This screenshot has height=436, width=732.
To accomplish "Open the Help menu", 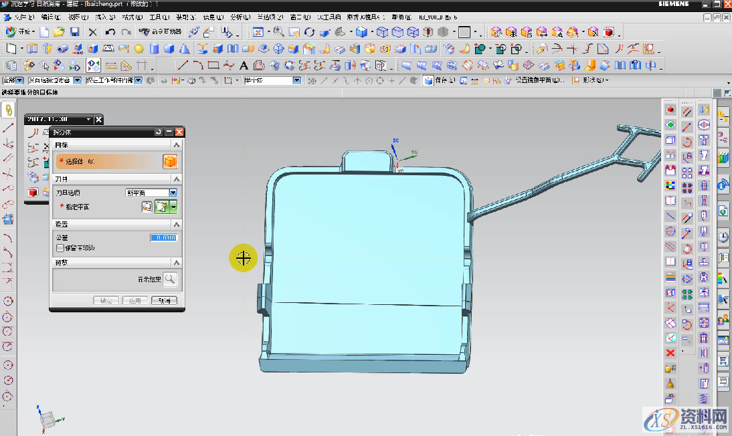I will 401,17.
